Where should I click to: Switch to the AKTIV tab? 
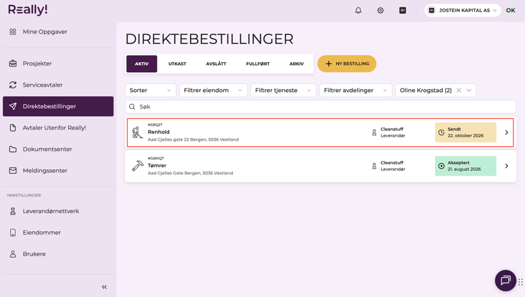(x=141, y=64)
